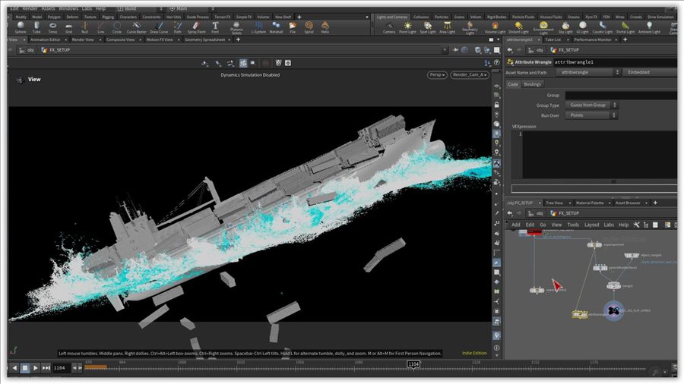
Task: Add a Point Light from the shelf
Action: click(407, 27)
